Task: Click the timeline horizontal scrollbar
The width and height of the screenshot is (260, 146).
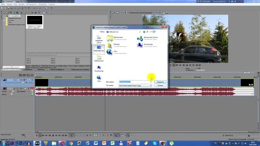Action: pyautogui.click(x=143, y=132)
